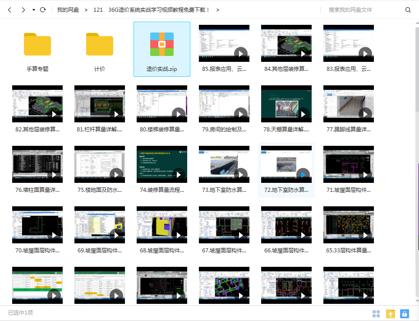The height and width of the screenshot is (321, 419).
Task: Click the 我的网盘 breadcrumb
Action: [x=68, y=10]
